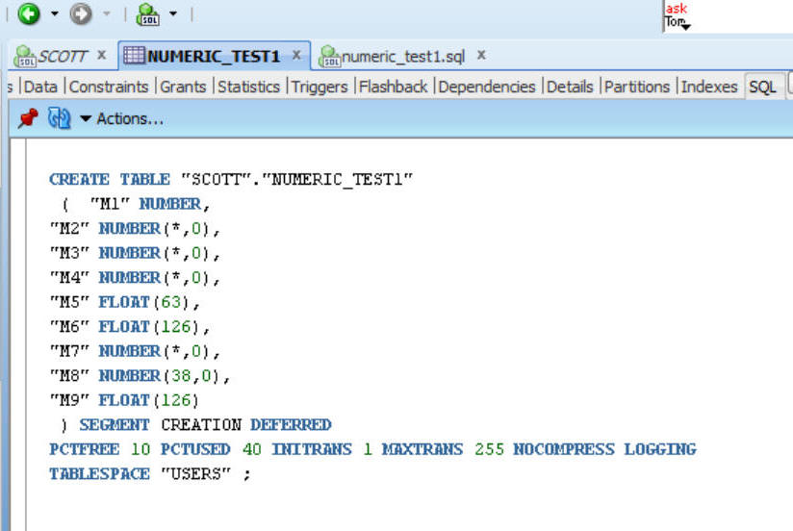Open the Data sub-tab
The height and width of the screenshot is (531, 793).
click(40, 87)
